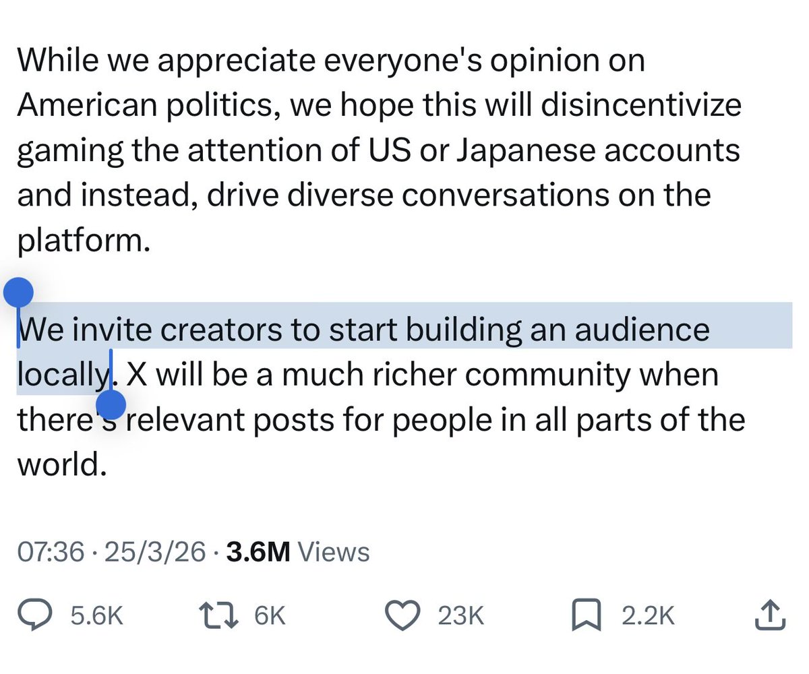The image size is (809, 674).
Task: Tap the 07:36 post timestamp
Action: click(51, 551)
